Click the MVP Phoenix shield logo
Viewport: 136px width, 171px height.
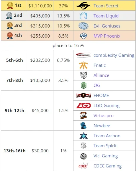click(83, 36)
